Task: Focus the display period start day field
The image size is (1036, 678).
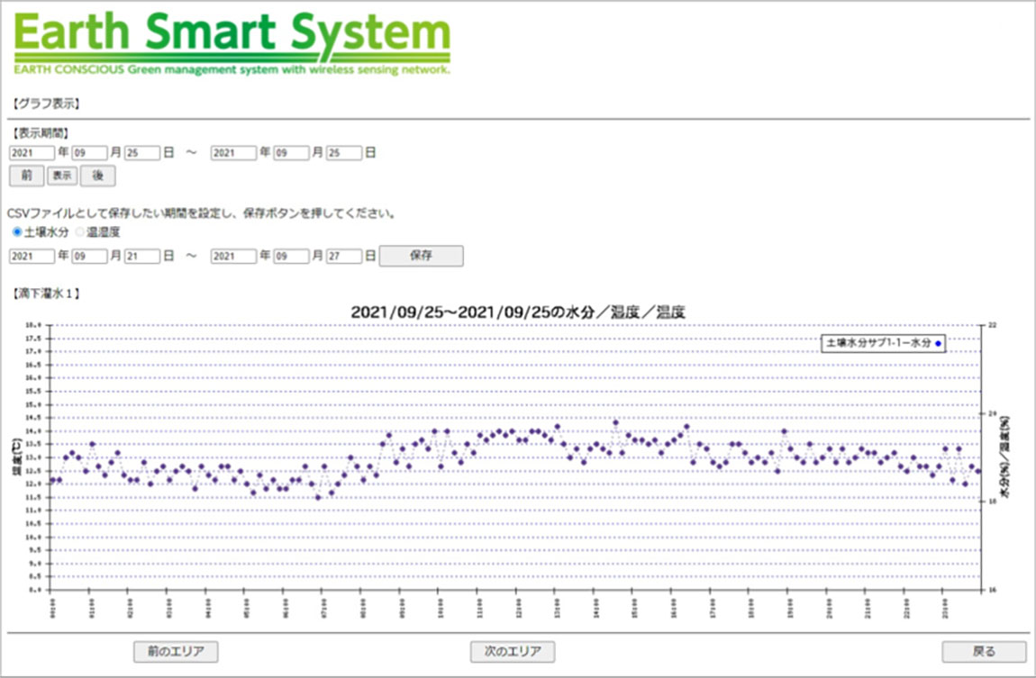Action: pyautogui.click(x=142, y=153)
